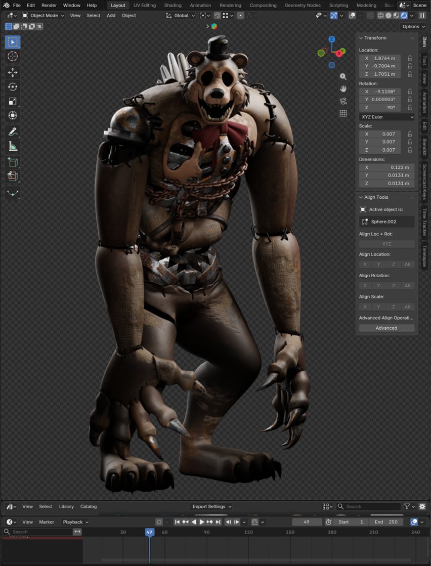This screenshot has height=566, width=431.
Task: Open the Render menu
Action: point(49,6)
